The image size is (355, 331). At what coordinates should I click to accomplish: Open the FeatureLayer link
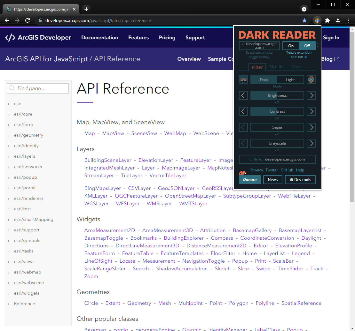pos(196,160)
